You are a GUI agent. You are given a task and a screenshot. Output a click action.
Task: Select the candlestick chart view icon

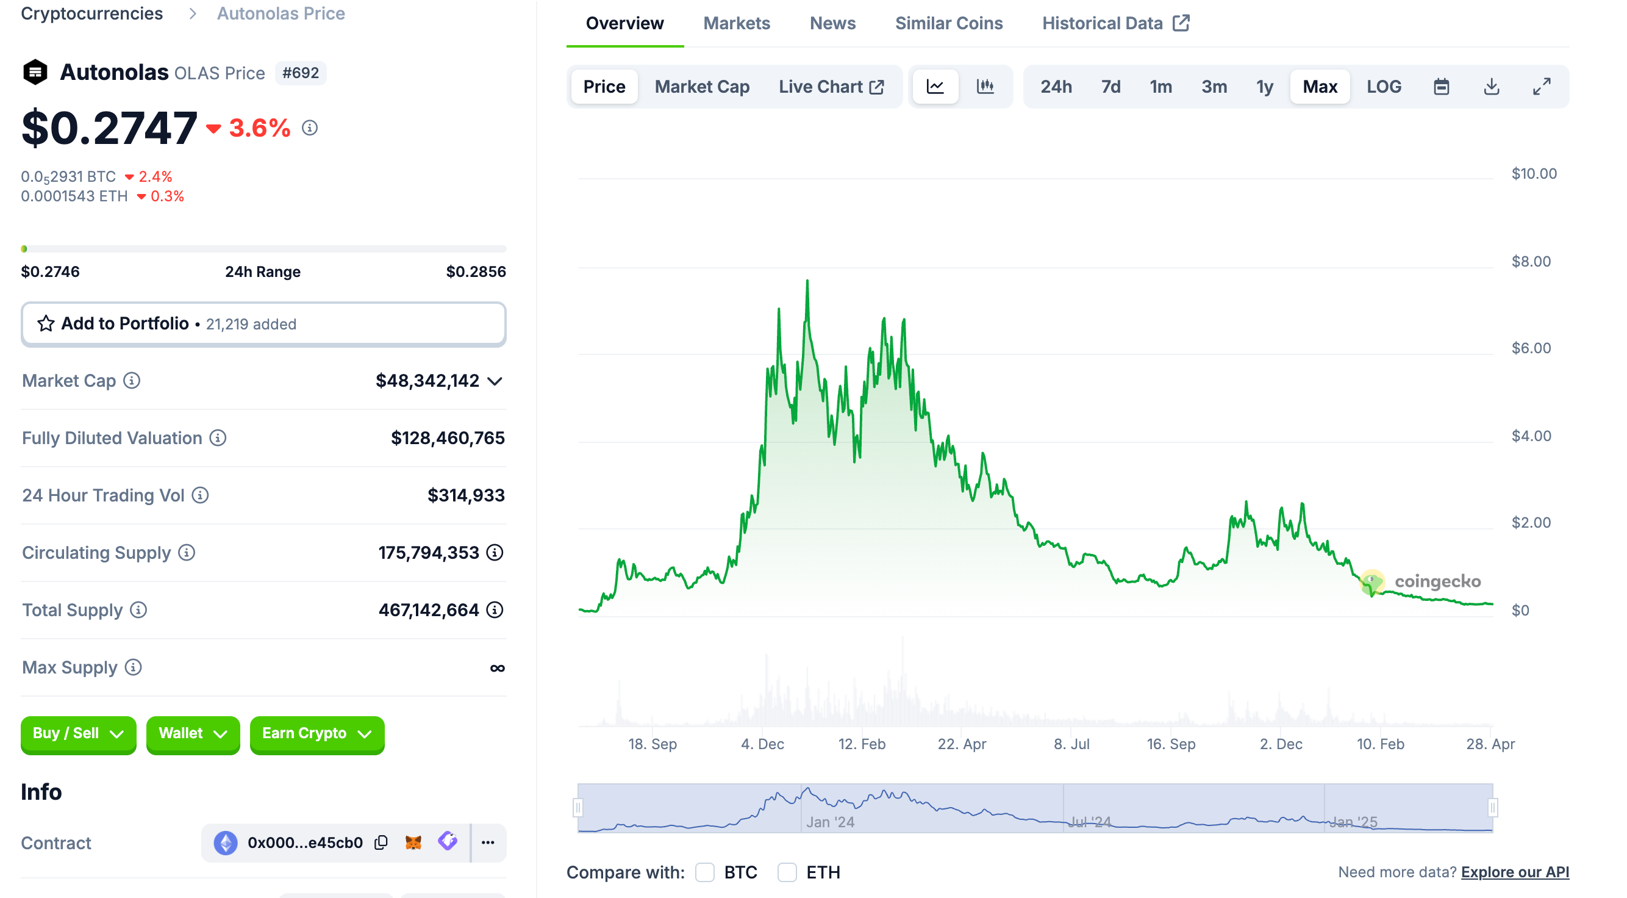click(985, 87)
